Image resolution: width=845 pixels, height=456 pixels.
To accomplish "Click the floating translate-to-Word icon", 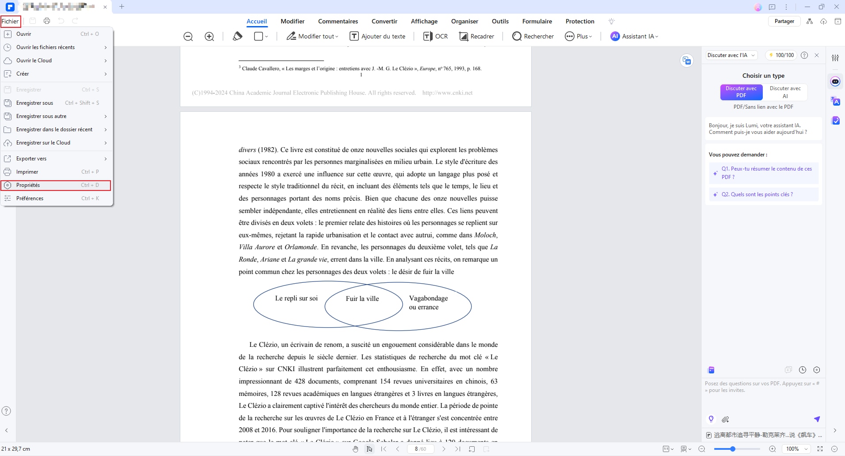I will point(687,61).
